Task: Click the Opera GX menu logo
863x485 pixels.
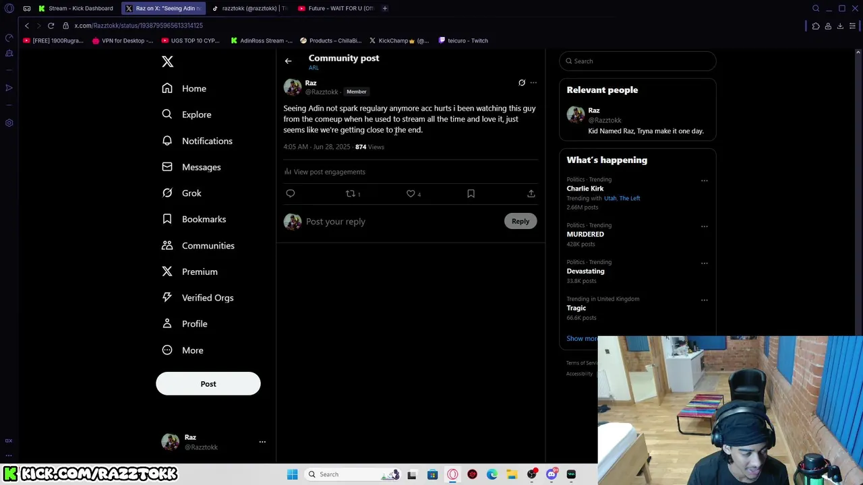Action: [x=9, y=8]
